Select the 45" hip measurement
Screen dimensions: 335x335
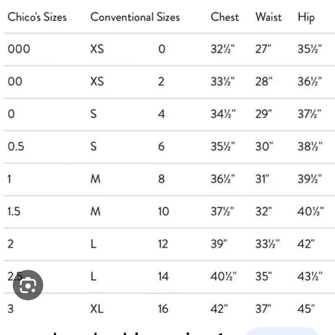click(306, 309)
